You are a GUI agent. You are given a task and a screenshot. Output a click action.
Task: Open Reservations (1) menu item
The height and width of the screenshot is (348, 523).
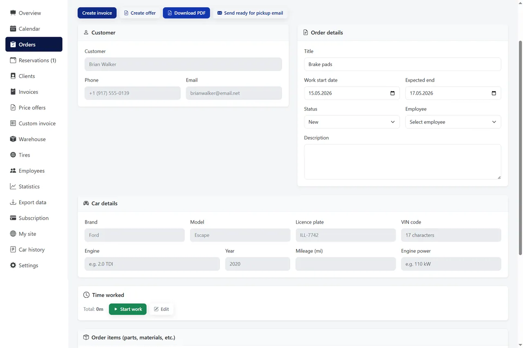[34, 60]
